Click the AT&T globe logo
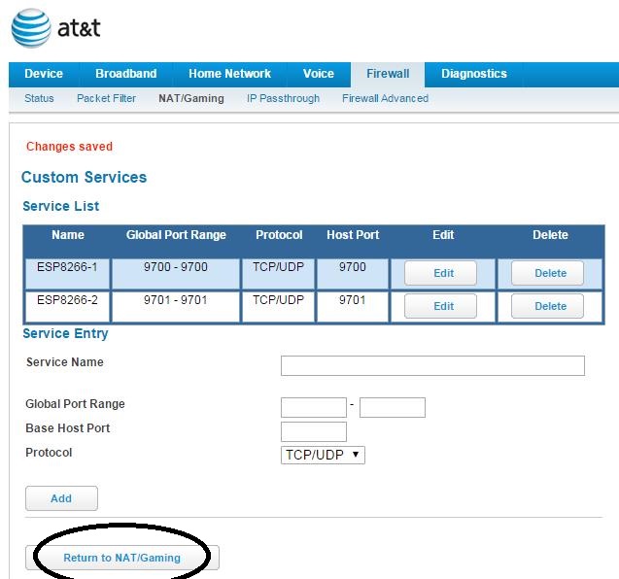Screen dimensions: 619x579 (x=31, y=28)
